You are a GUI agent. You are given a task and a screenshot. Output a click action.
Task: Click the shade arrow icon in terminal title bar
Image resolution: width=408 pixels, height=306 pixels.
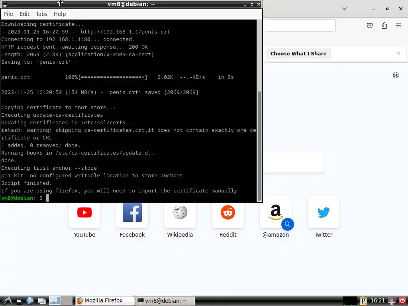(61, 3)
